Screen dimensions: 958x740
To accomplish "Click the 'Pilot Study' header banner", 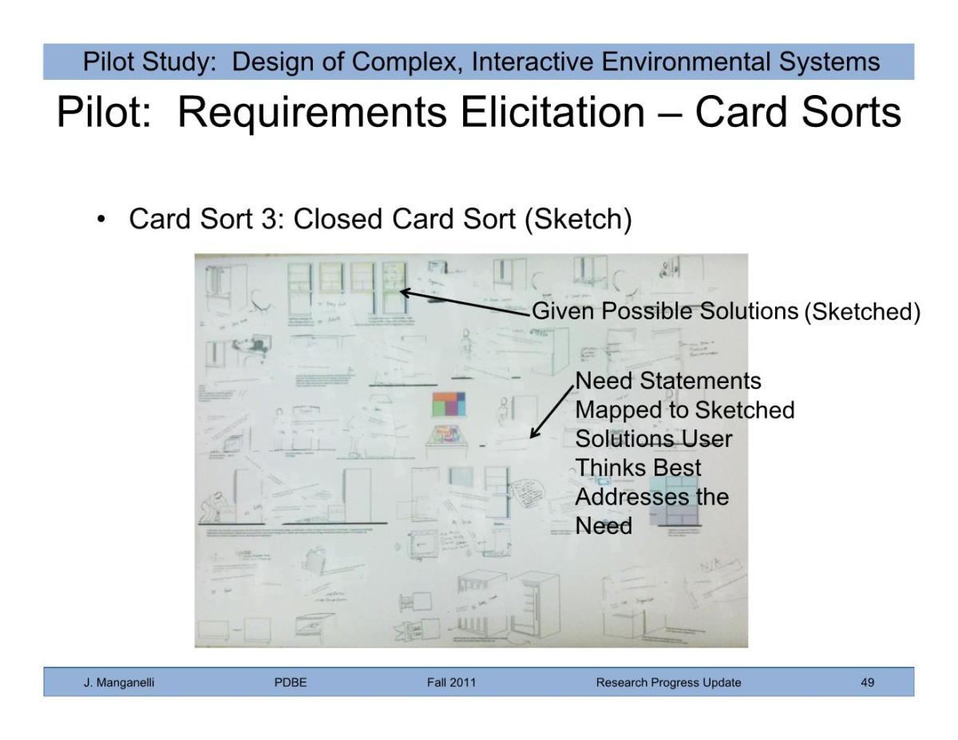I will tap(479, 62).
